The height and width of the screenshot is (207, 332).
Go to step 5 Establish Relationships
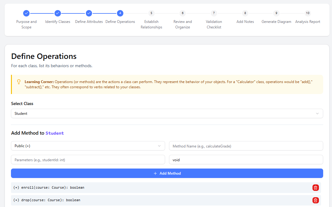pyautogui.click(x=151, y=13)
